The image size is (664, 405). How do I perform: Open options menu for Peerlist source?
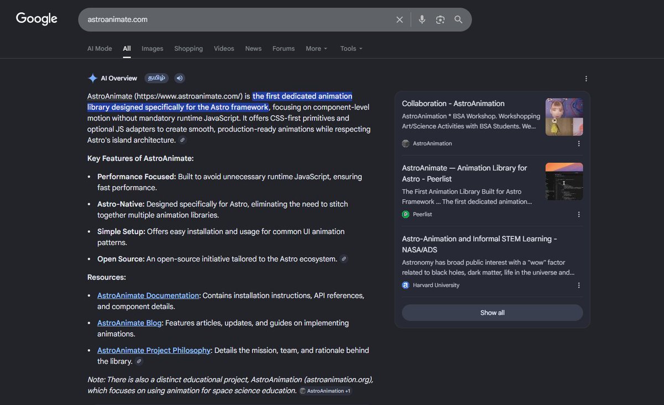579,214
